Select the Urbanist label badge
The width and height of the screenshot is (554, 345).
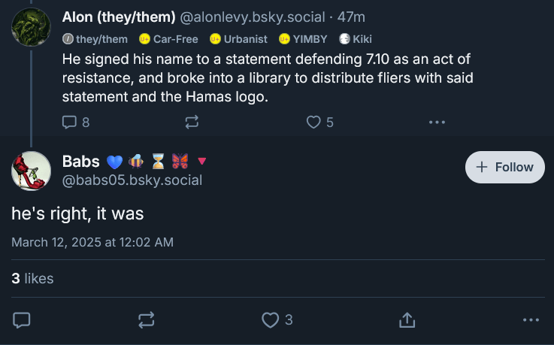coord(238,38)
